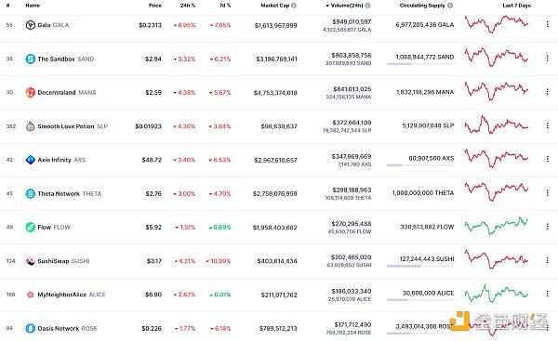Open the three-dot menu for Flow row
The image size is (558, 341).
[x=548, y=227]
